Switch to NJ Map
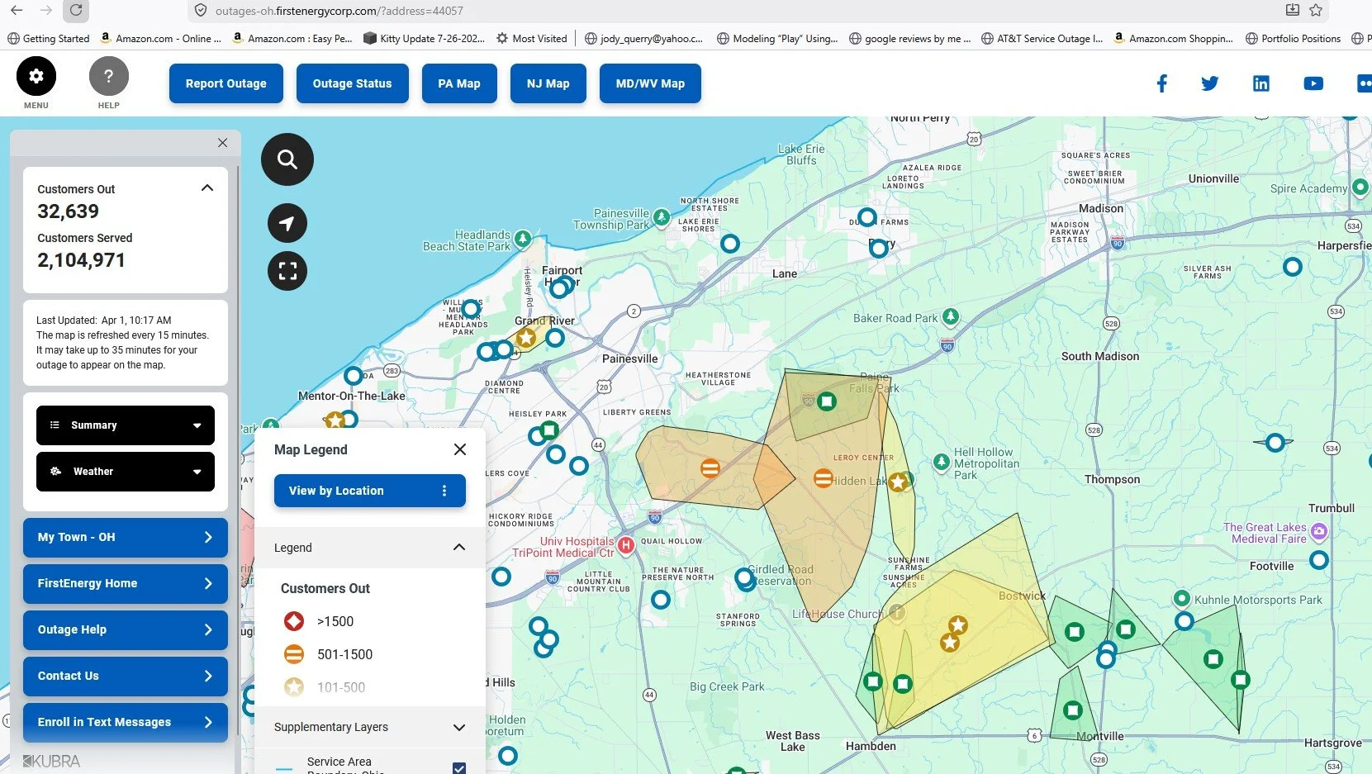Image resolution: width=1372 pixels, height=774 pixels. tap(548, 83)
